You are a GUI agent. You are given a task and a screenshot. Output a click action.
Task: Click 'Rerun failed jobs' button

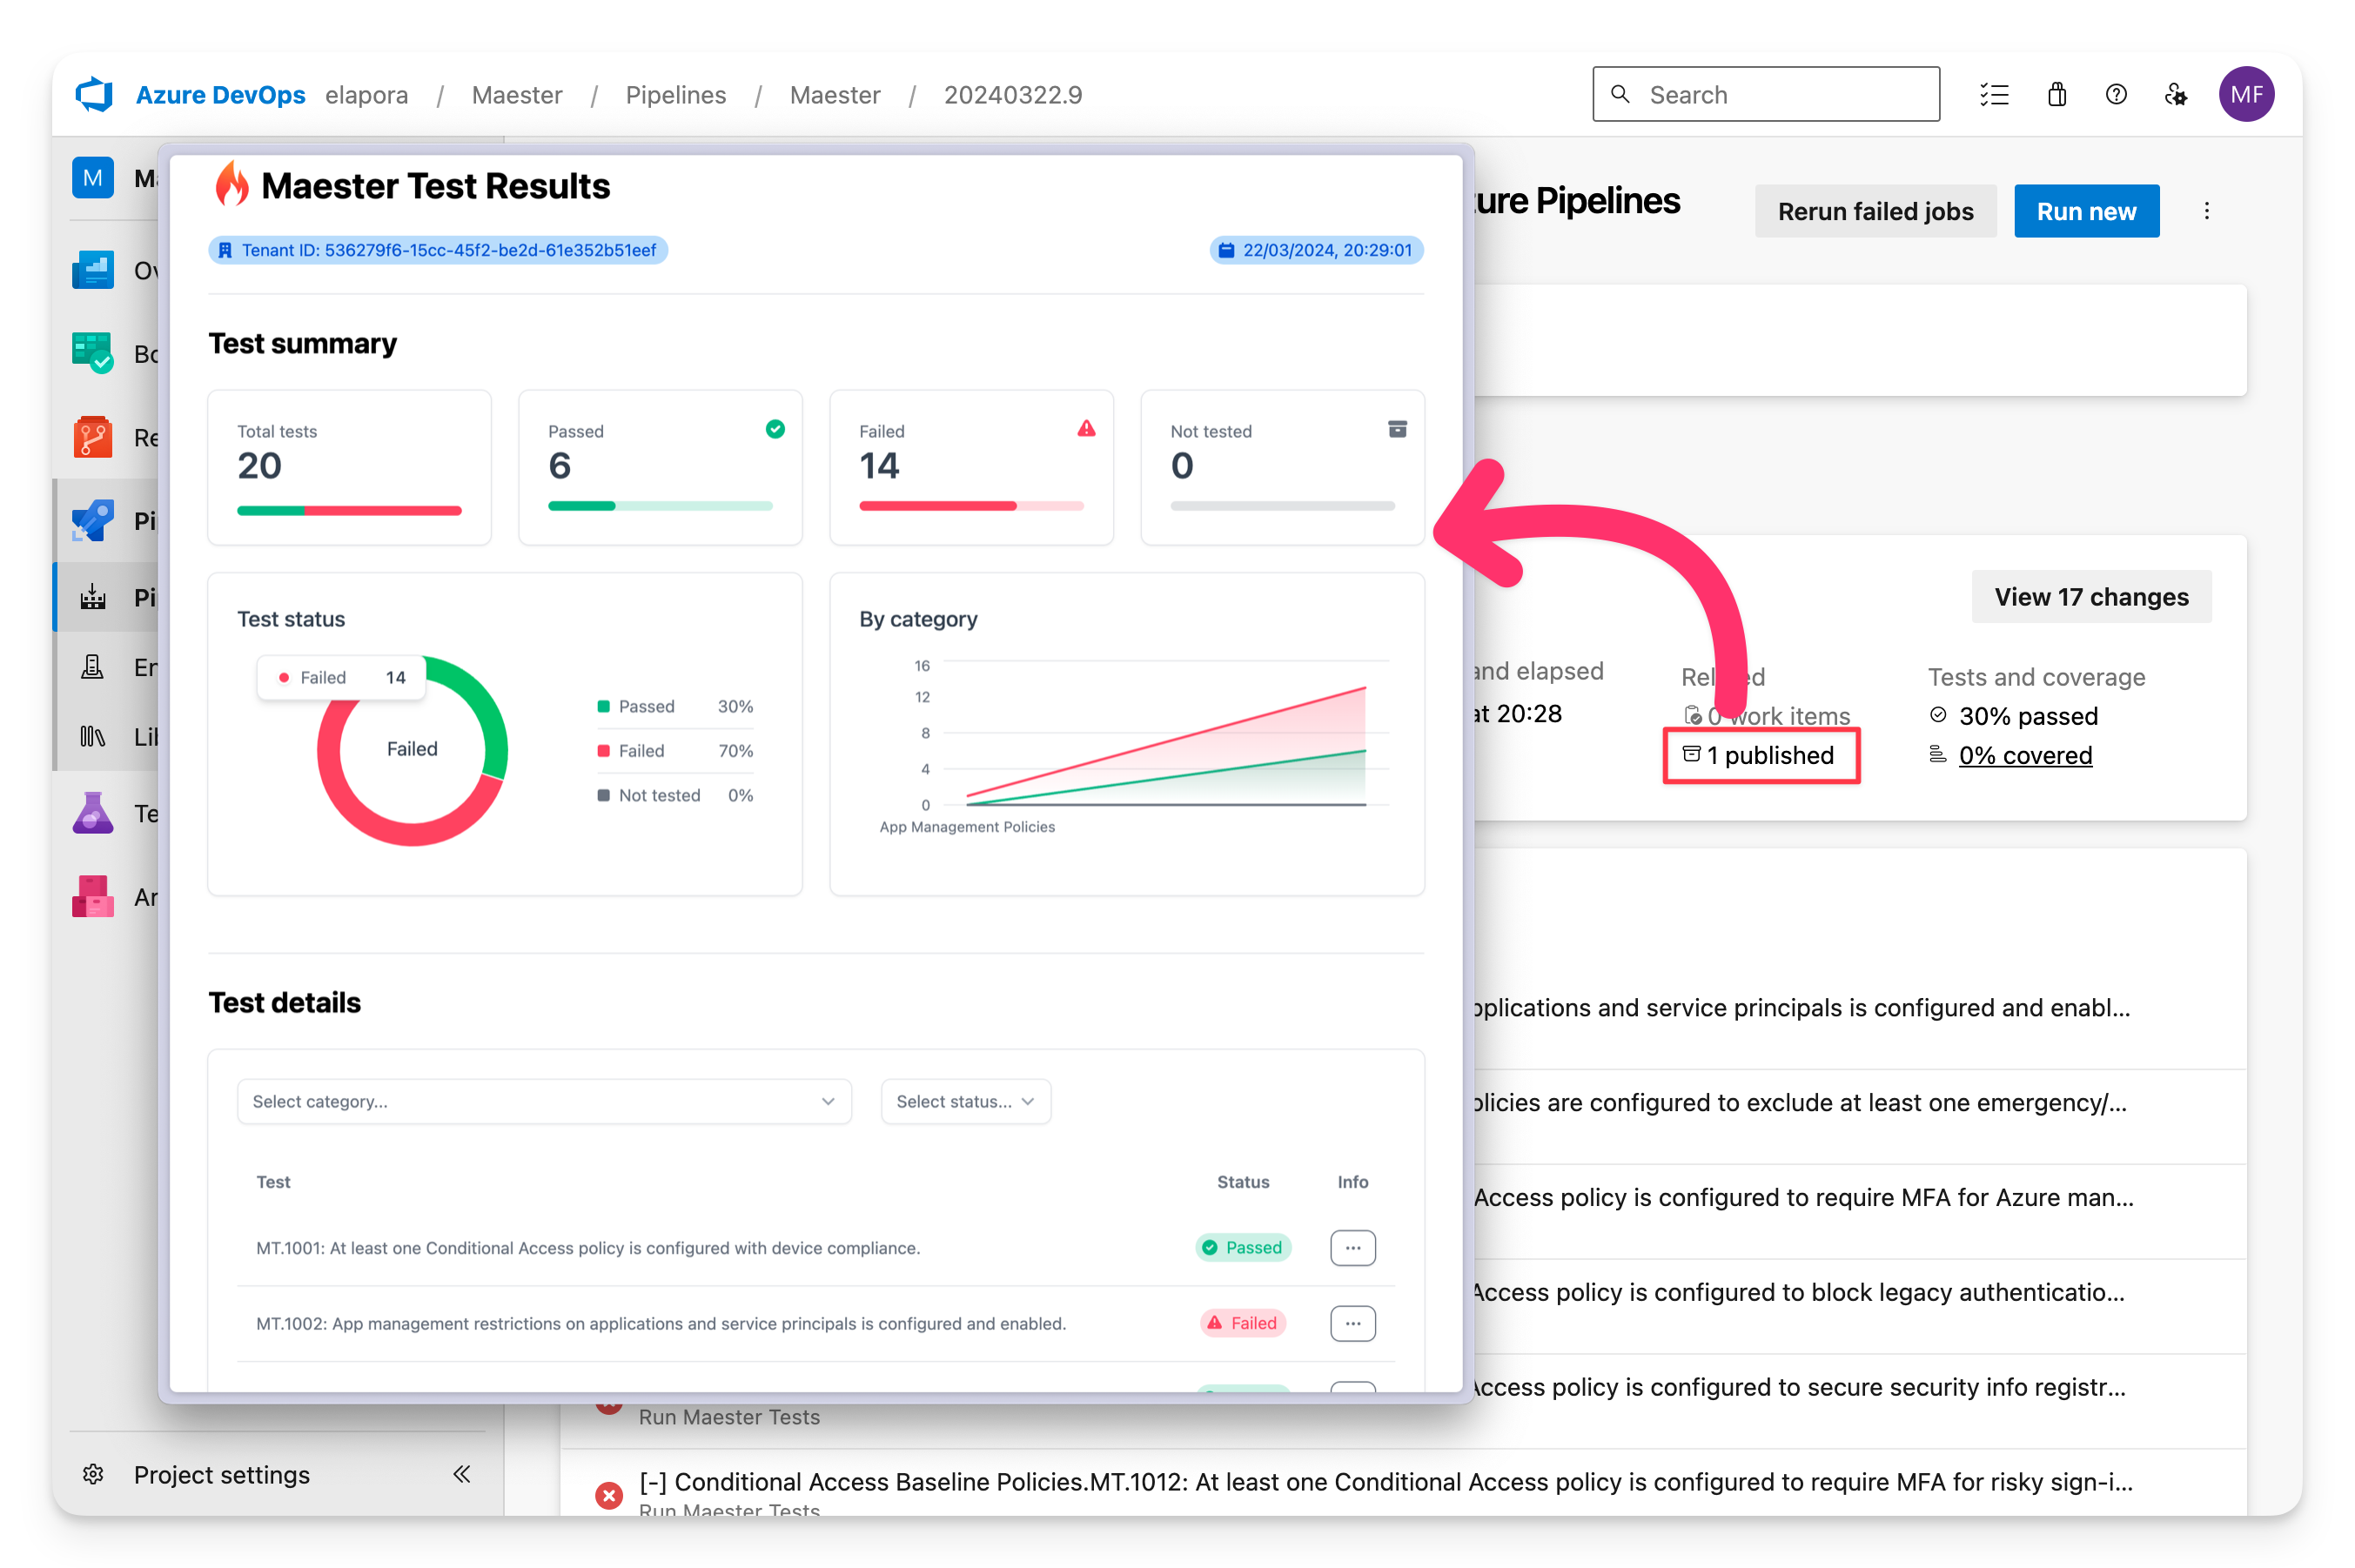point(1875,210)
